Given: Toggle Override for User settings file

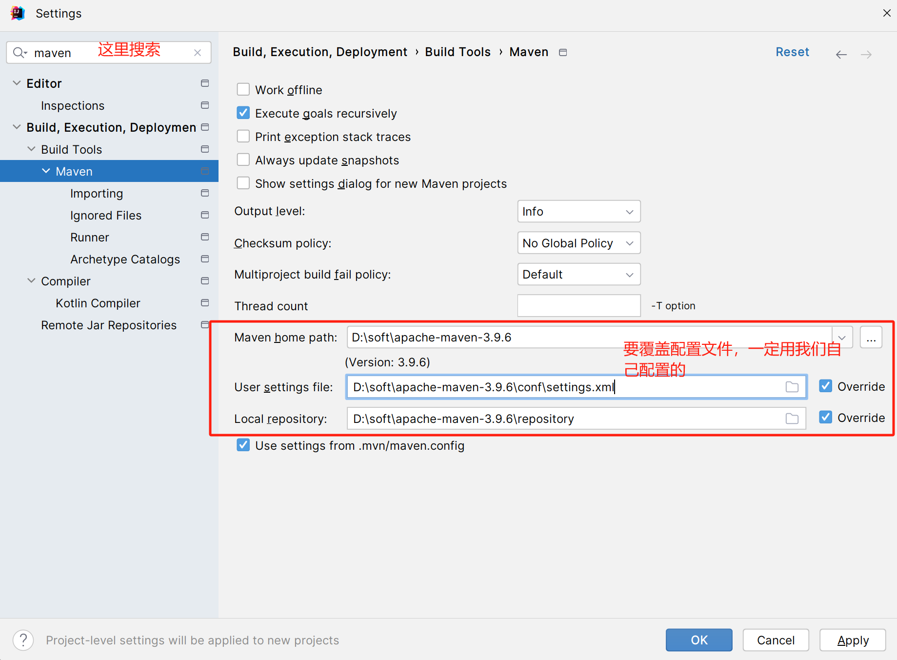Looking at the screenshot, I should (x=826, y=386).
